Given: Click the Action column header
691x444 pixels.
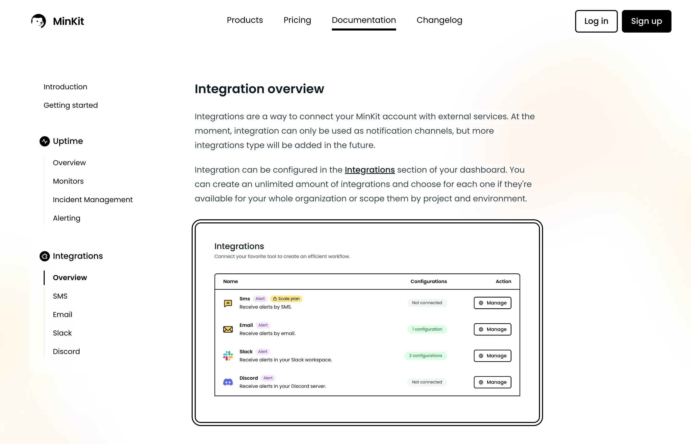Looking at the screenshot, I should pyautogui.click(x=503, y=281).
